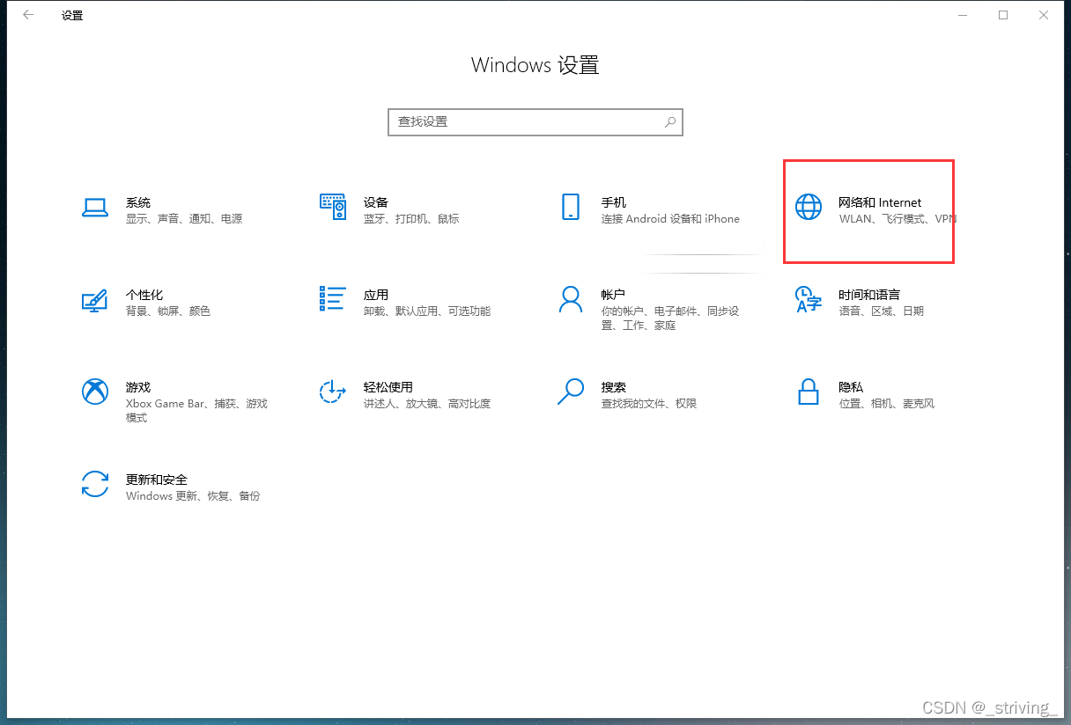Open the 游戏 settings title

coord(138,387)
